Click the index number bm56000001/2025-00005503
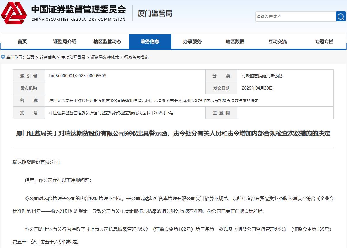The image size is (347, 248). (78, 76)
